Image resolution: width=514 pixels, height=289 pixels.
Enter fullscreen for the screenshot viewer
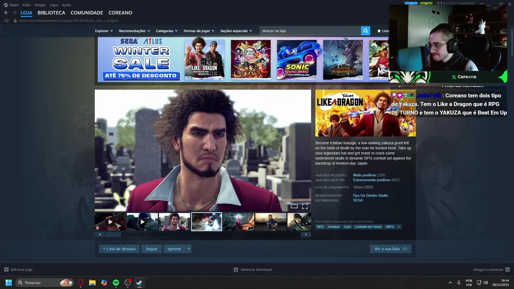305,206
